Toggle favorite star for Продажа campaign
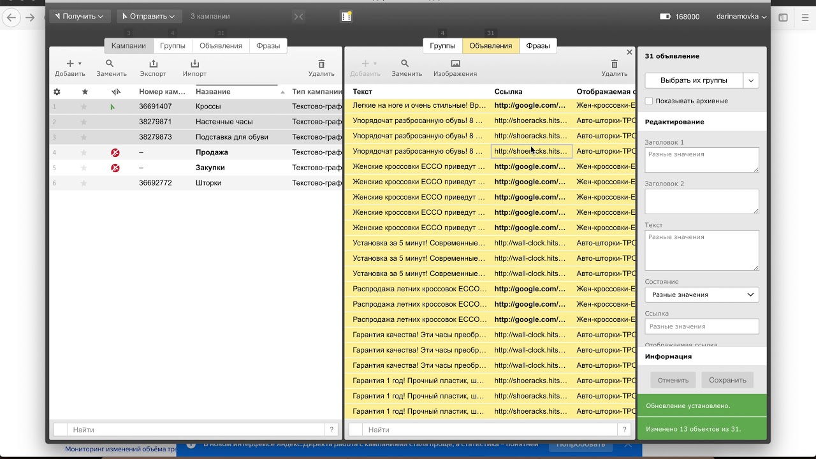 pos(84,152)
